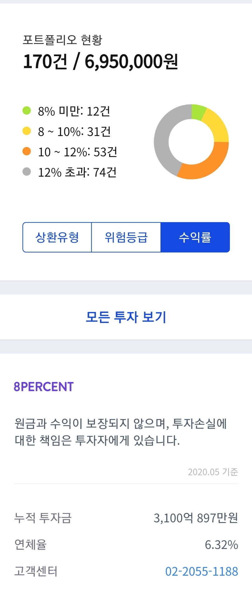The width and height of the screenshot is (252, 595).
Task: Open 모든 투자 보기 link
Action: pyautogui.click(x=126, y=317)
